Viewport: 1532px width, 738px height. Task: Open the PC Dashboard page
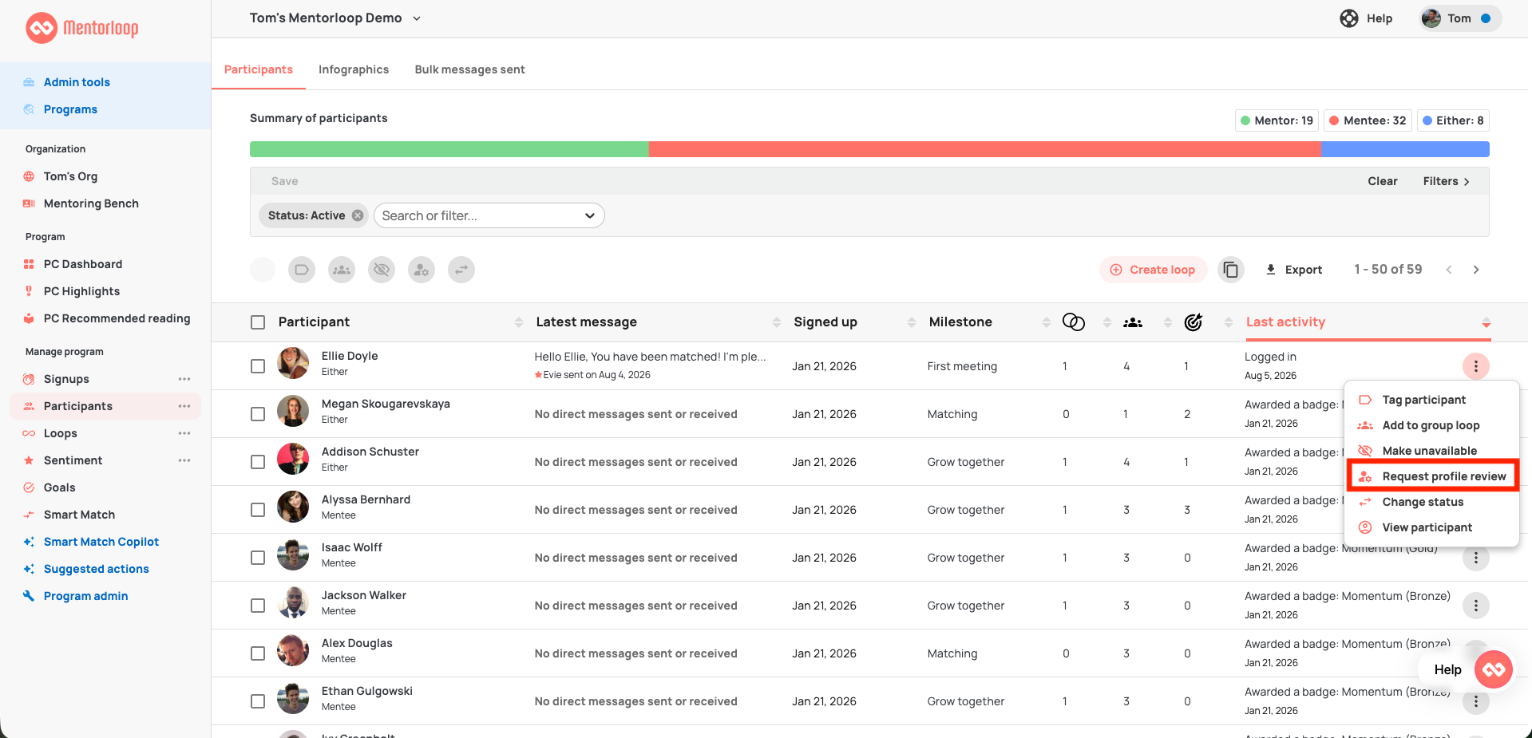pyautogui.click(x=83, y=264)
